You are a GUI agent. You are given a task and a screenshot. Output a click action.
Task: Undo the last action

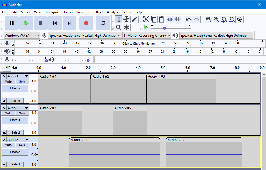189,19
